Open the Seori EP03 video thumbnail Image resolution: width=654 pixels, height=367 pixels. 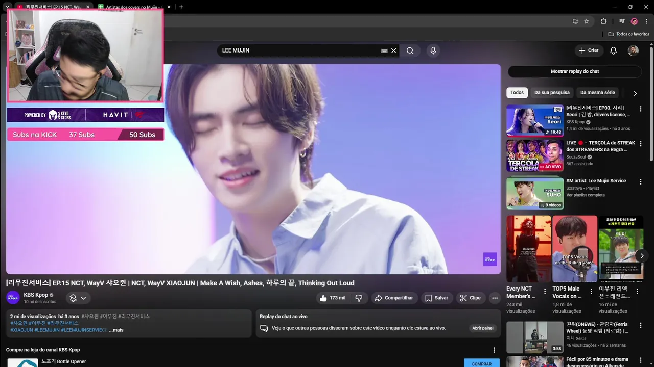(x=535, y=121)
